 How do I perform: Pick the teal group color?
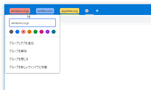(54, 32)
